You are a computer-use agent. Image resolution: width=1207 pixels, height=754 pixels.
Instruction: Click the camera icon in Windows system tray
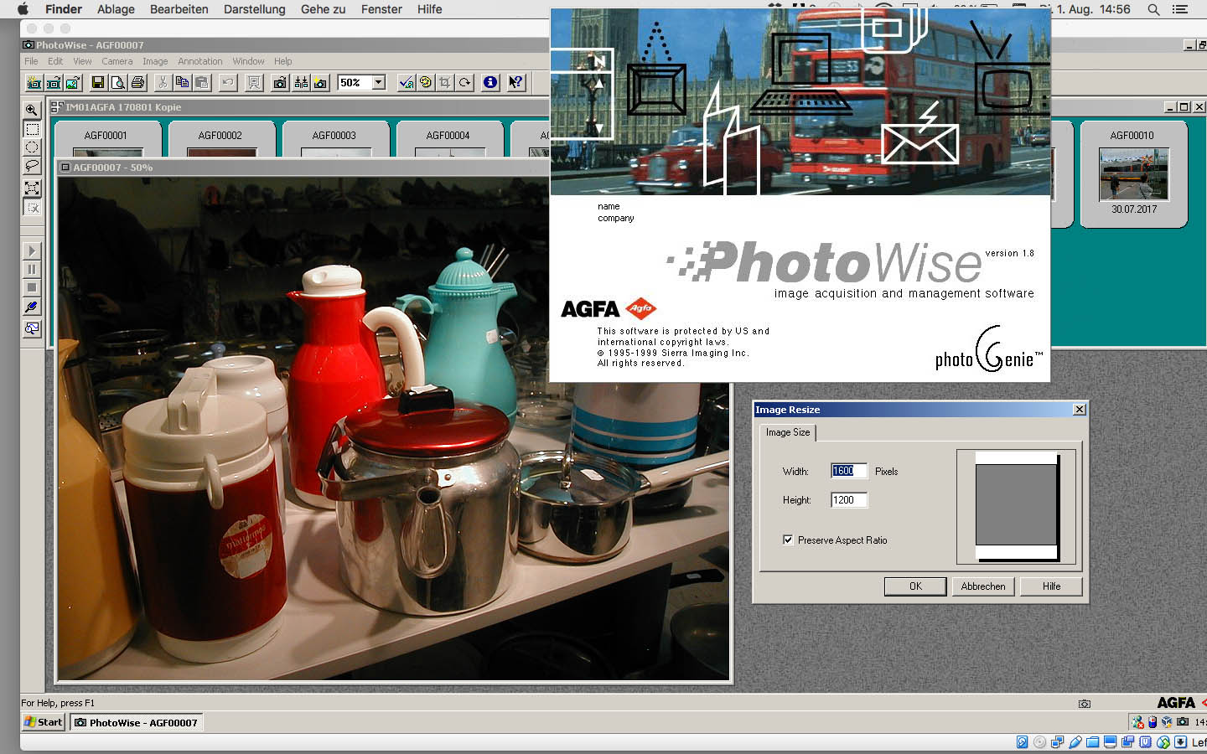pyautogui.click(x=1183, y=721)
